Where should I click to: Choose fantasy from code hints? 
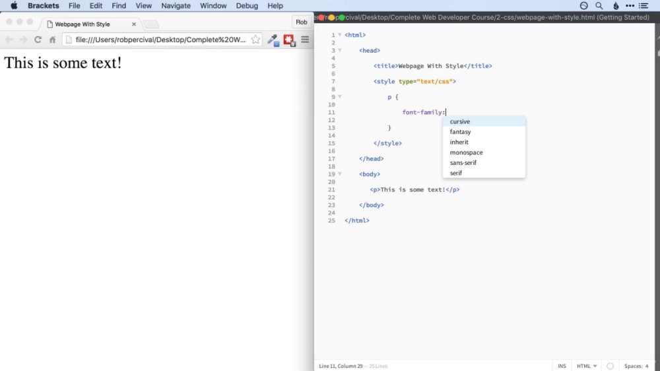(484, 132)
